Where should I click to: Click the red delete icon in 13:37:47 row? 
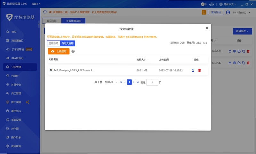[248, 63]
